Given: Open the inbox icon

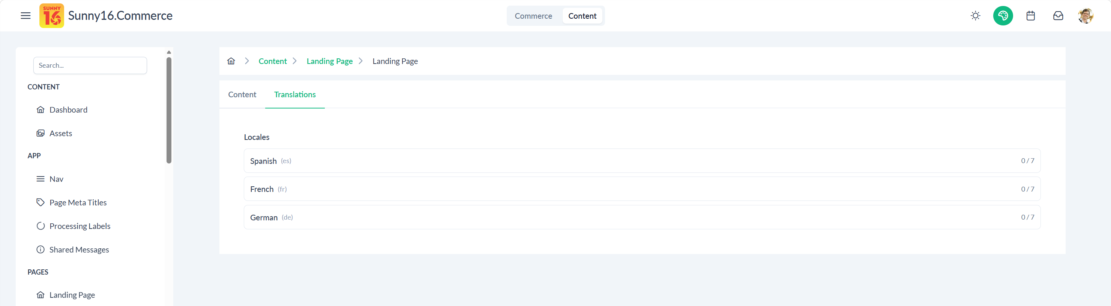Looking at the screenshot, I should (1058, 16).
